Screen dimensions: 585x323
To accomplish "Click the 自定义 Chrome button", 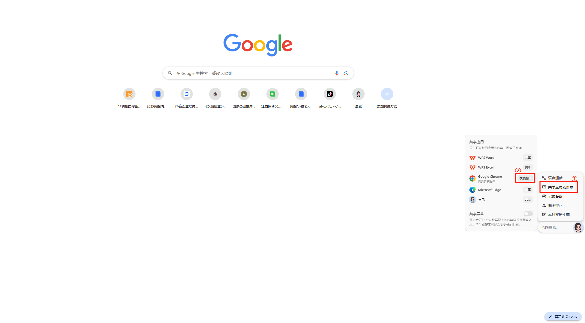I will [563, 316].
